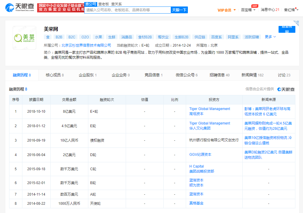Open news about the 10亿授信融资

coord(268,140)
